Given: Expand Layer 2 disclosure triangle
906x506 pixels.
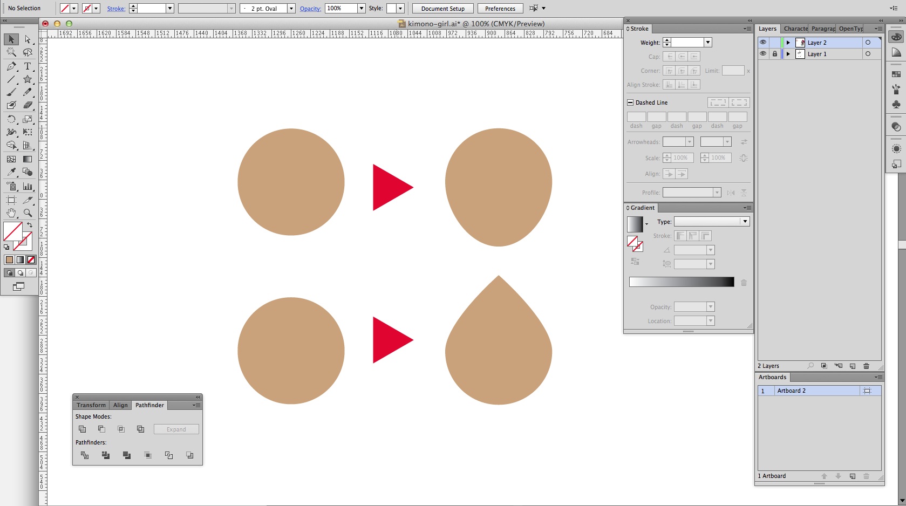Looking at the screenshot, I should pyautogui.click(x=788, y=43).
